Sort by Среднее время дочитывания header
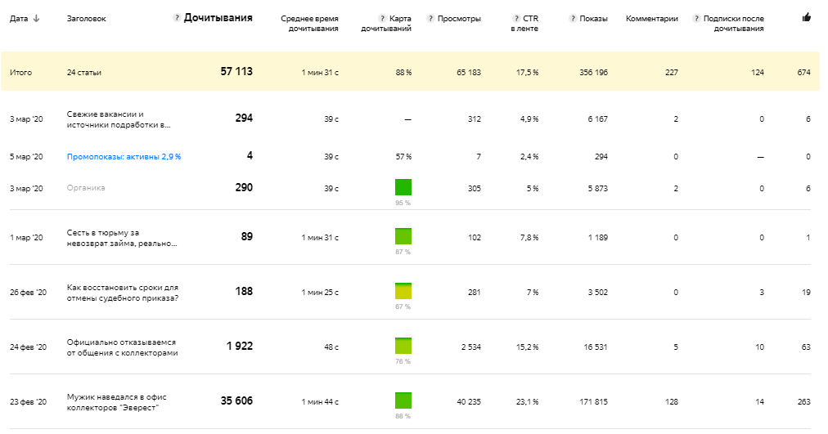This screenshot has height=434, width=828. pos(308,23)
